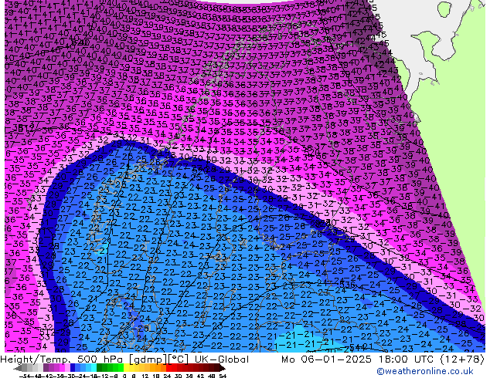
Task: Click the '[°C]' unit label in title
Action: point(179,359)
